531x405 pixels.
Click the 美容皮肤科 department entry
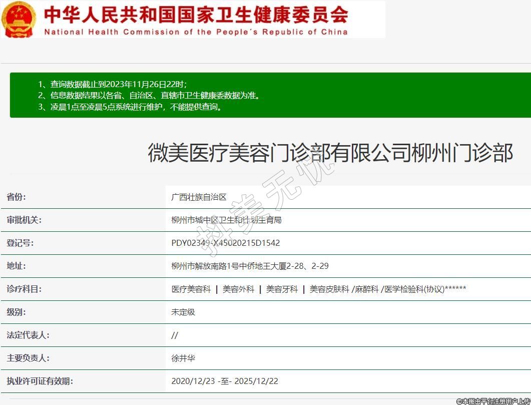pos(329,289)
